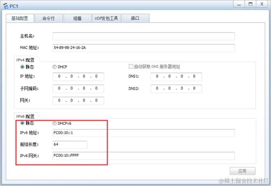This screenshot has height=186, width=271.
Task: Click the PC1 app icon in title bar
Action: [x=6, y=6]
